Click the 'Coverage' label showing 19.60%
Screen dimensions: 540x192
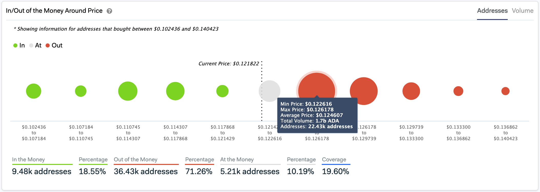tap(334, 159)
